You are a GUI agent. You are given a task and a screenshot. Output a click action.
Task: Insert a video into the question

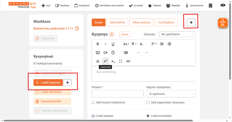tap(105, 53)
